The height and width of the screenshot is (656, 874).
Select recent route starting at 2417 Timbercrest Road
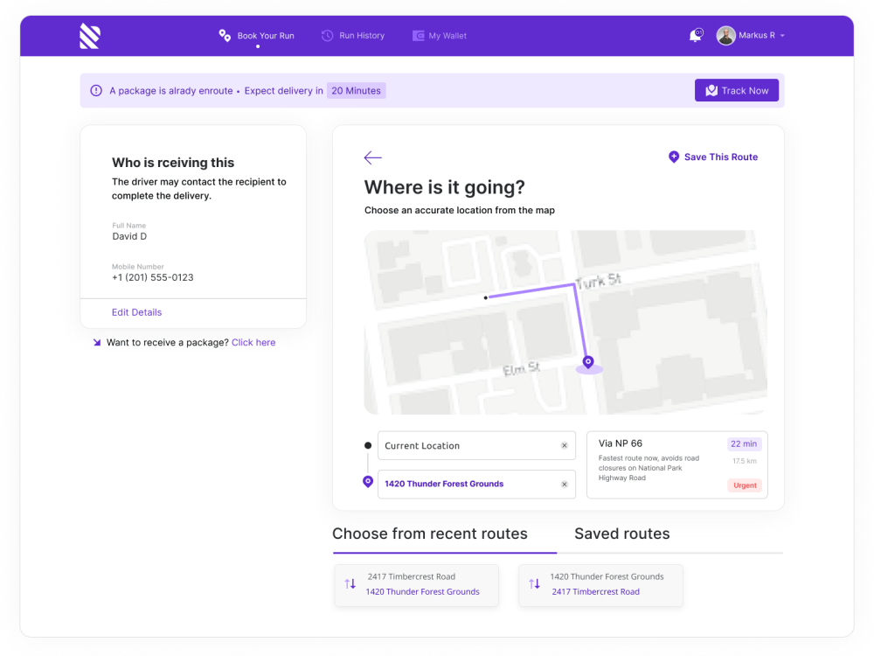(x=416, y=585)
